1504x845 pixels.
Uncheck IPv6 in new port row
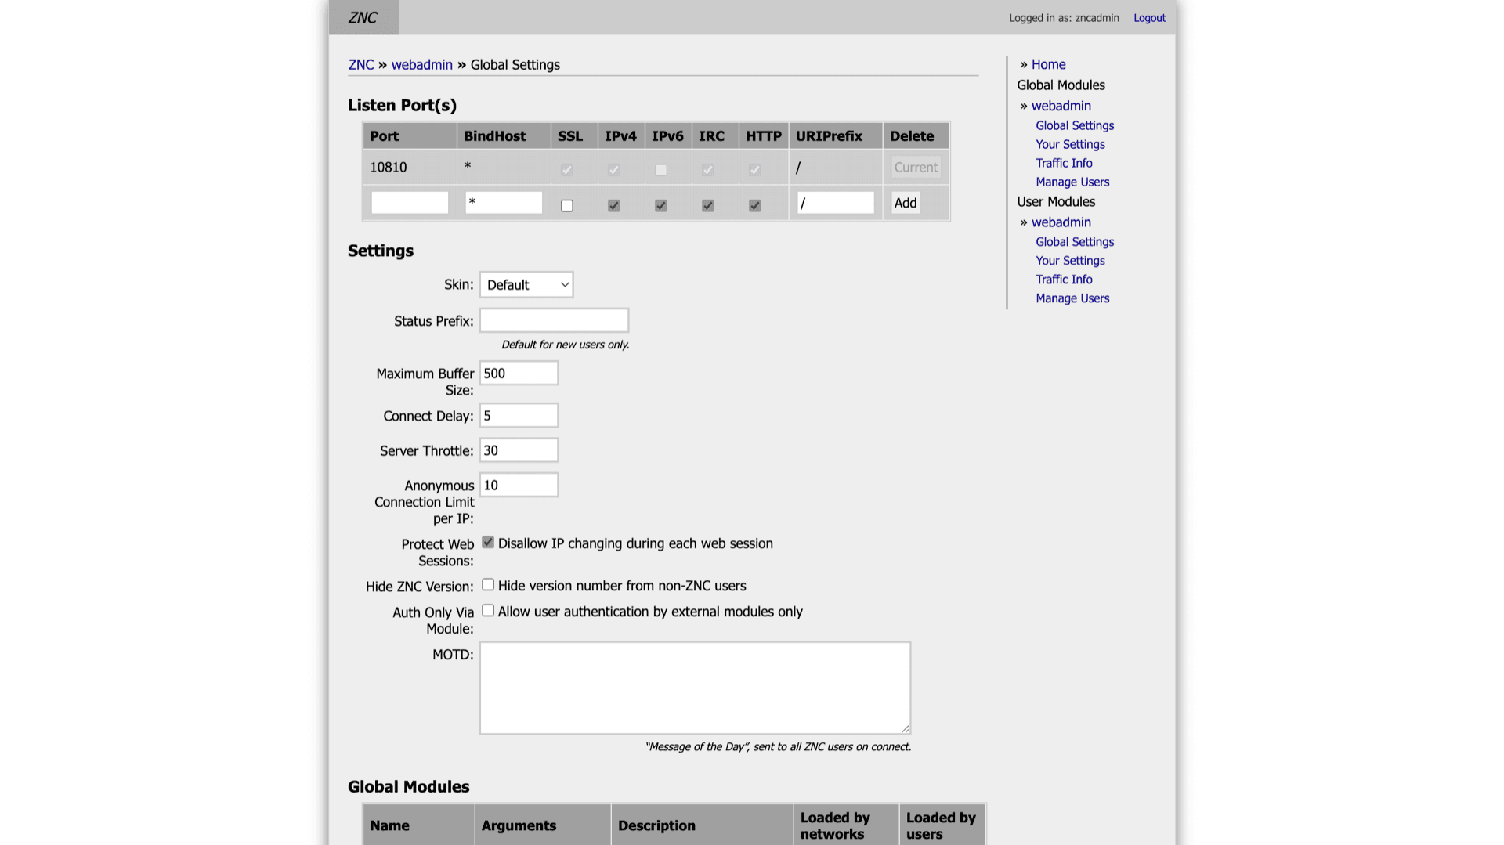tap(661, 206)
